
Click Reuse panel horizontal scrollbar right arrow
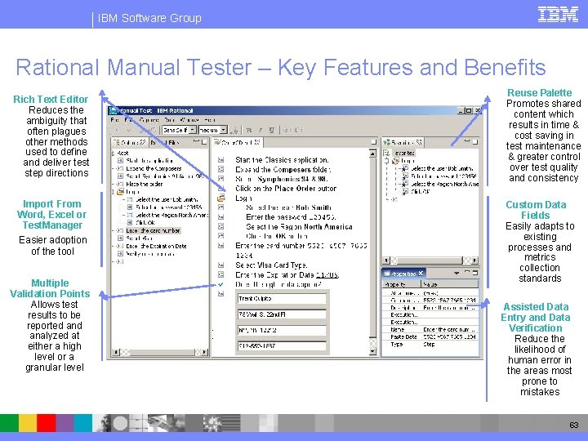coord(474,261)
